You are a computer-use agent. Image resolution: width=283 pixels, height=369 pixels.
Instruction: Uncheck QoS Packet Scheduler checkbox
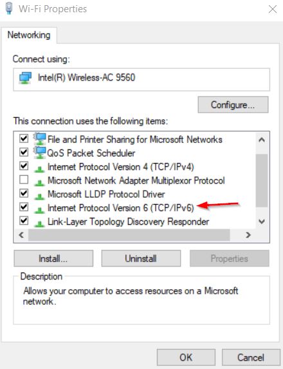coord(24,152)
